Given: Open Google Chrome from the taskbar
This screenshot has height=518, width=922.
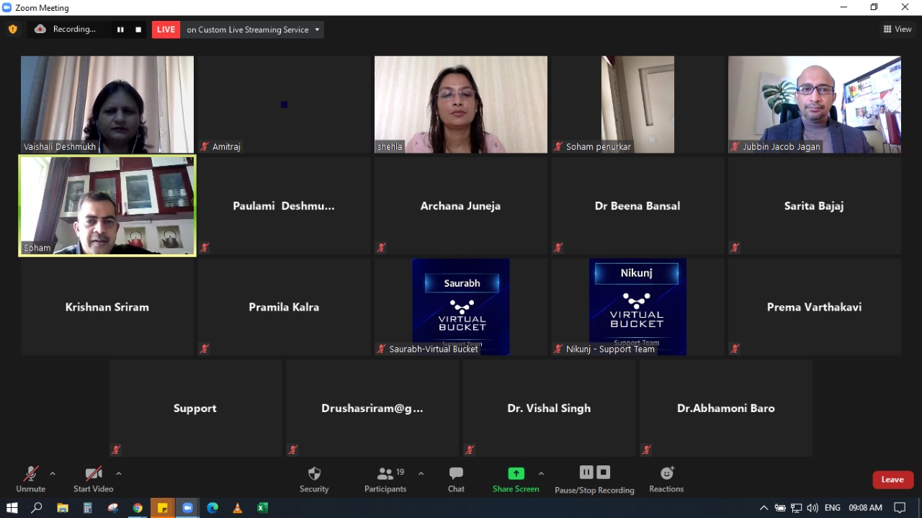Looking at the screenshot, I should (x=138, y=508).
